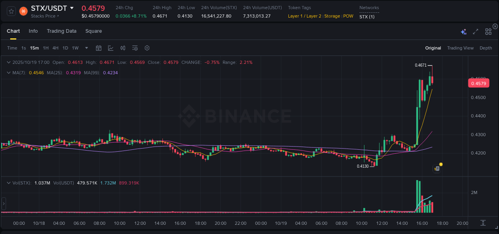This screenshot has height=234, width=499.
Task: Collapse the Vol indicator pane
Action: click(9, 182)
